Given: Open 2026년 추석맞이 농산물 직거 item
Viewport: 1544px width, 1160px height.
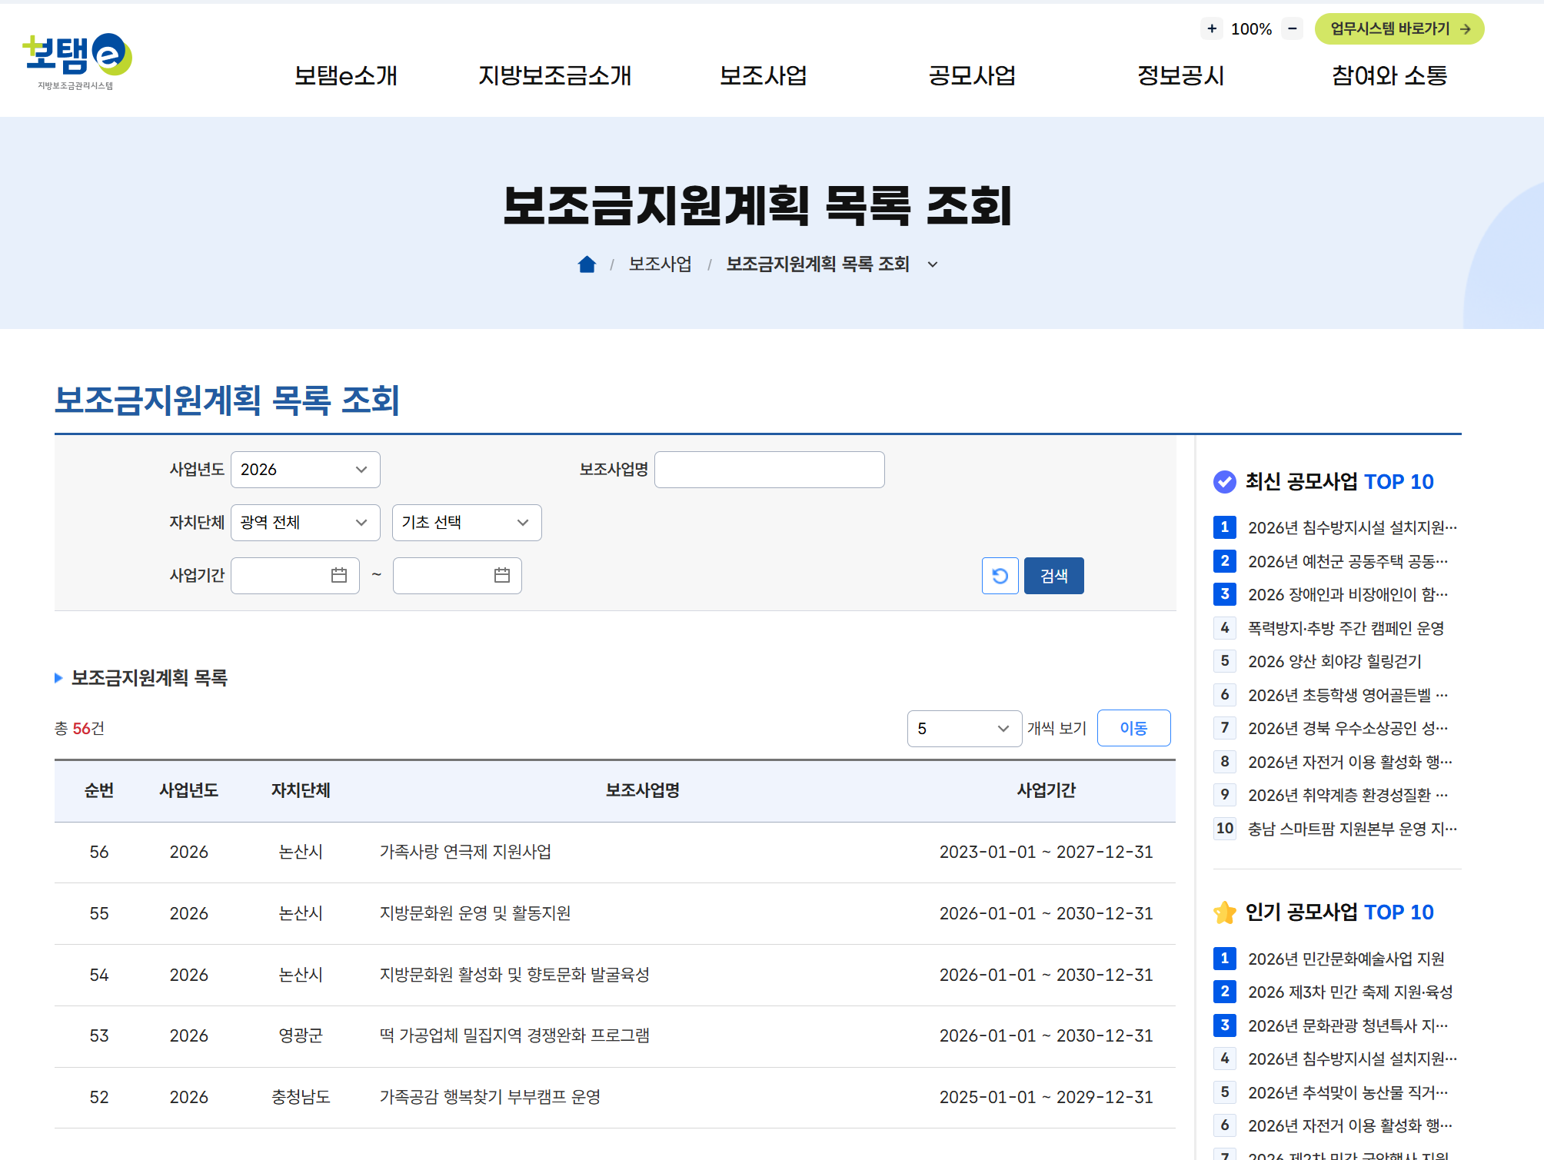Looking at the screenshot, I should click(x=1348, y=1092).
